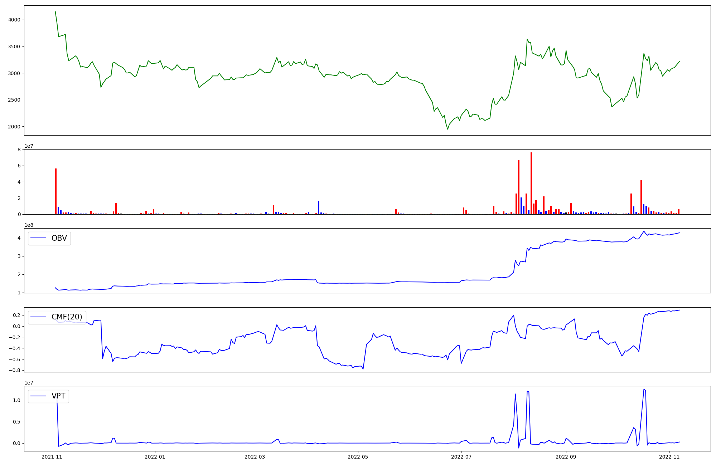Select the 2021-11 date axis label
The height and width of the screenshot is (465, 716).
pyautogui.click(x=52, y=457)
